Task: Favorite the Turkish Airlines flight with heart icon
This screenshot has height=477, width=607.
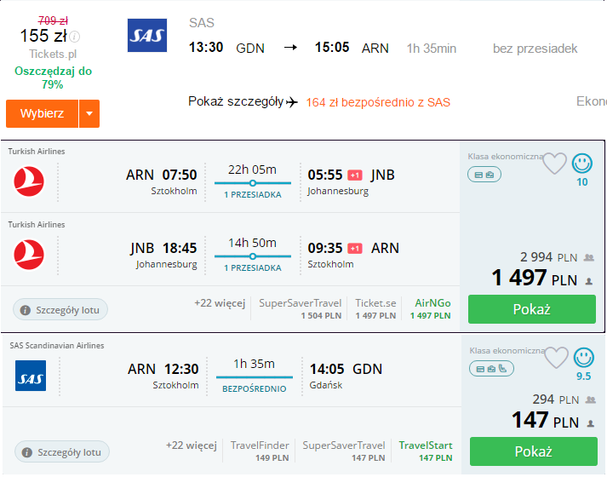Action: 554,163
